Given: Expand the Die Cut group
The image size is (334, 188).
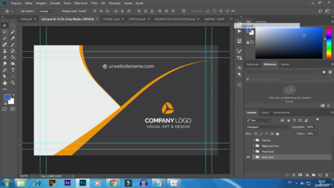Looking at the screenshot, I should pyautogui.click(x=253, y=140).
